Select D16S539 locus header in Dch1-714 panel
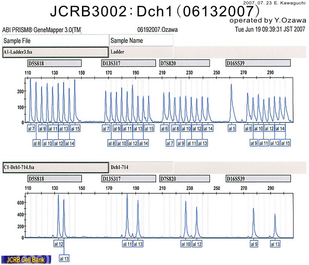 pos(258,178)
